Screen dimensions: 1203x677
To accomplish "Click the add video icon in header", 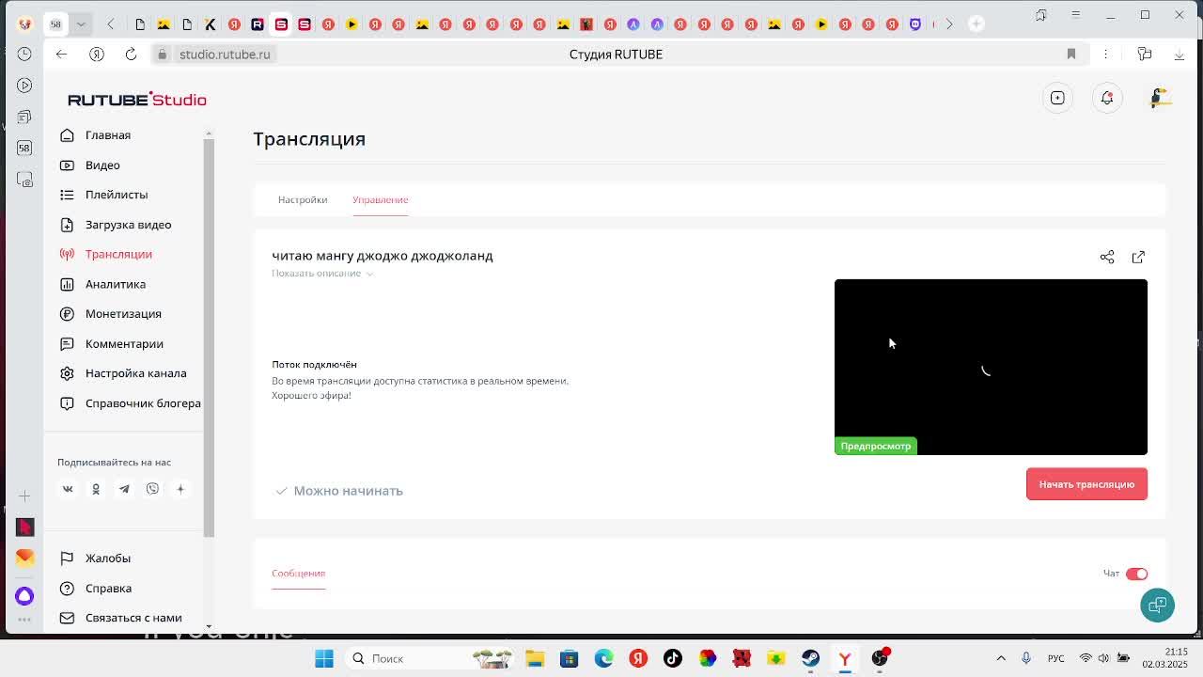I will point(1057,98).
